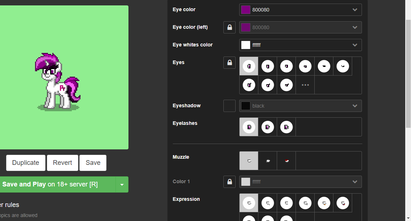This screenshot has width=411, height=221.
Task: Select the seventh eye option in second row
Action: (249, 85)
